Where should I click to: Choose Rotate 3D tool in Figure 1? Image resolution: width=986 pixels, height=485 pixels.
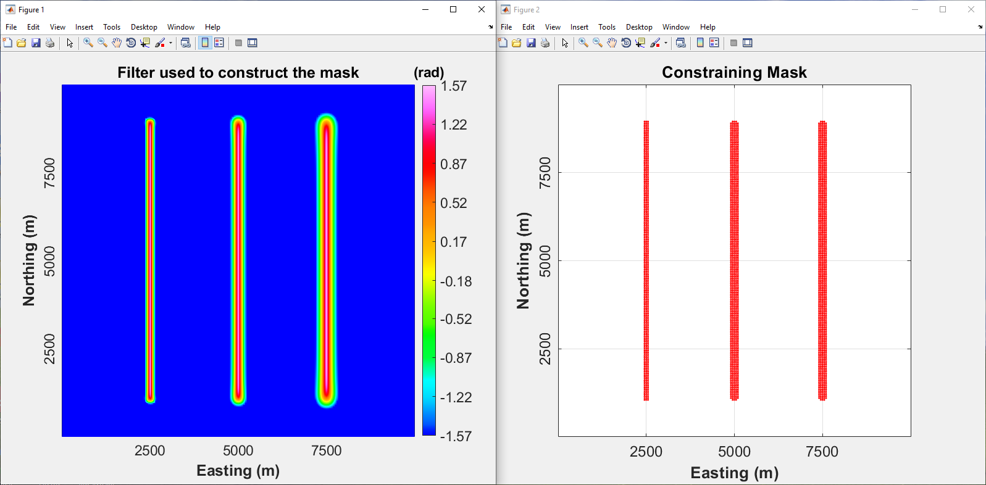click(131, 43)
